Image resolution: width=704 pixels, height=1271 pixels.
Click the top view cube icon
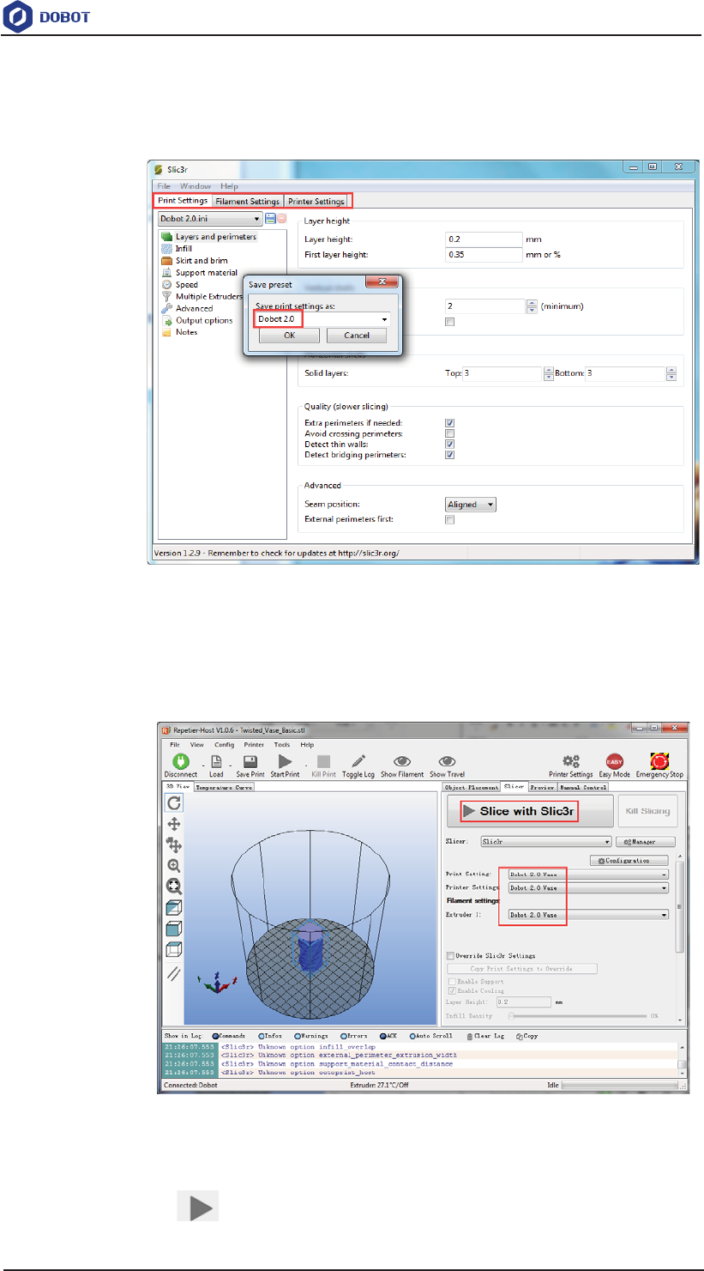click(173, 949)
